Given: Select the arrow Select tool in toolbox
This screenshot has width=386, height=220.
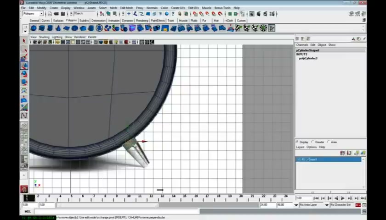Looking at the screenshot, I should click(24, 41).
